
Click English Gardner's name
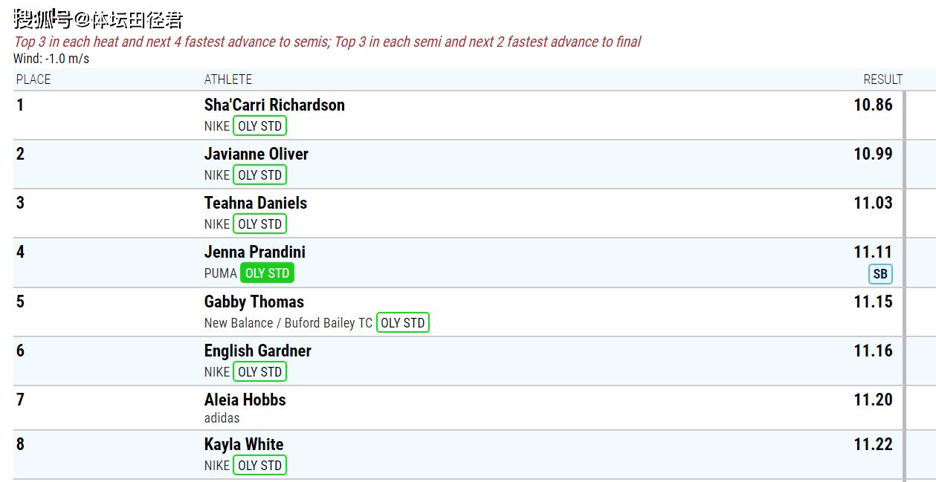click(257, 351)
